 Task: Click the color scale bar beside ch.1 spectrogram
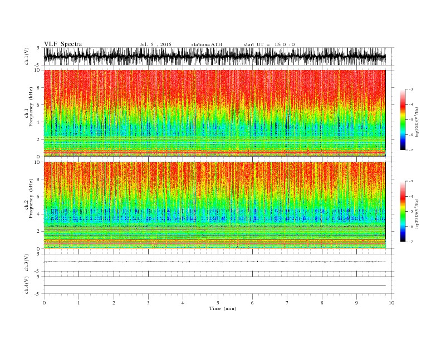(x=403, y=120)
